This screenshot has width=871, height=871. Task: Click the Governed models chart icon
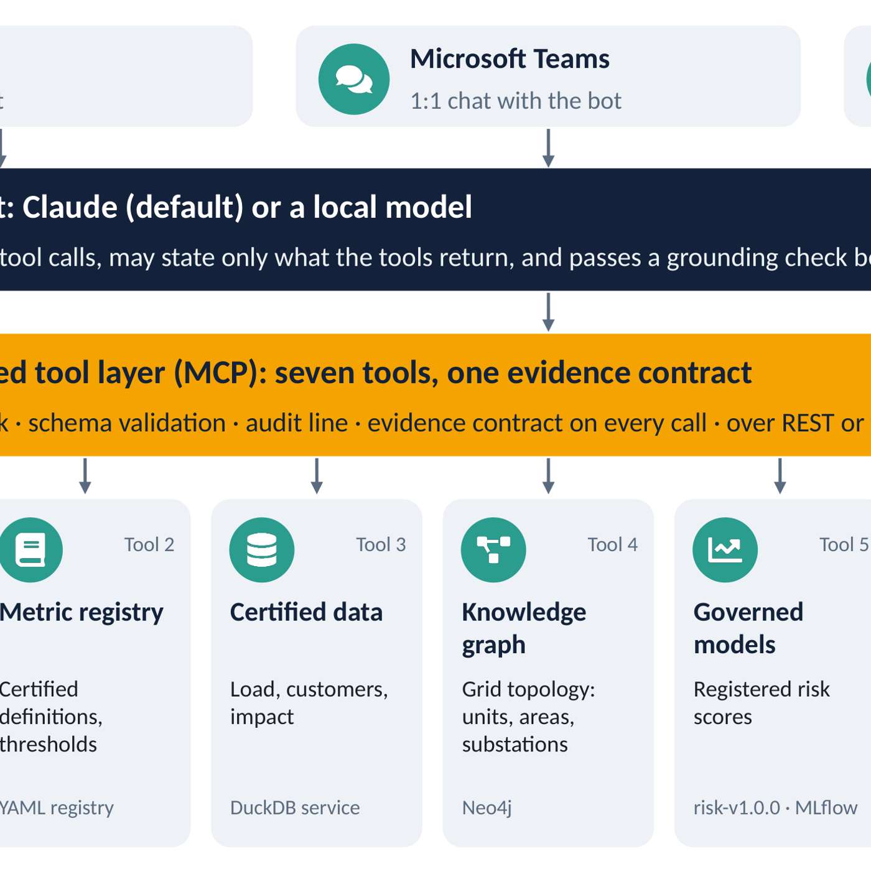click(725, 550)
